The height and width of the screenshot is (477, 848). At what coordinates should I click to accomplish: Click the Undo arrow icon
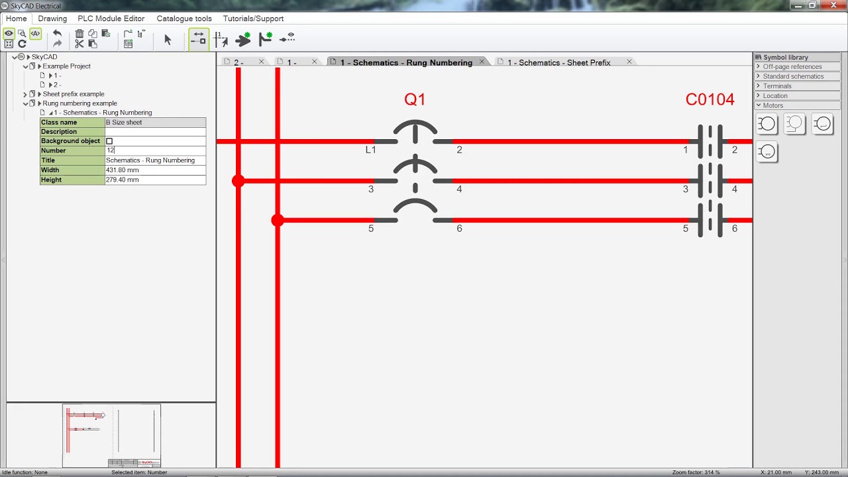[x=57, y=33]
